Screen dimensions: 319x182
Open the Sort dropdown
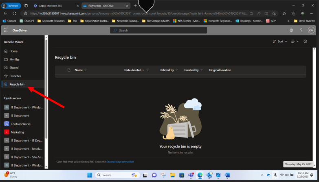pyautogui.click(x=280, y=41)
